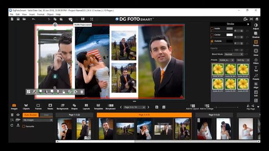Open the Insert menu
The width and height of the screenshot is (269, 151).
(x=32, y=14)
